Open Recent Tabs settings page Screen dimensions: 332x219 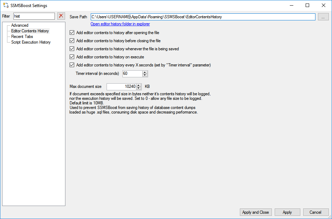click(x=22, y=37)
